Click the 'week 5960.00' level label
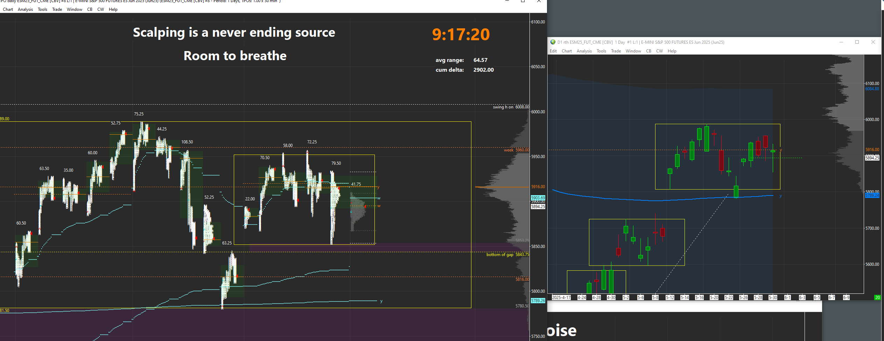Screen dimensions: 884x341 point(517,150)
